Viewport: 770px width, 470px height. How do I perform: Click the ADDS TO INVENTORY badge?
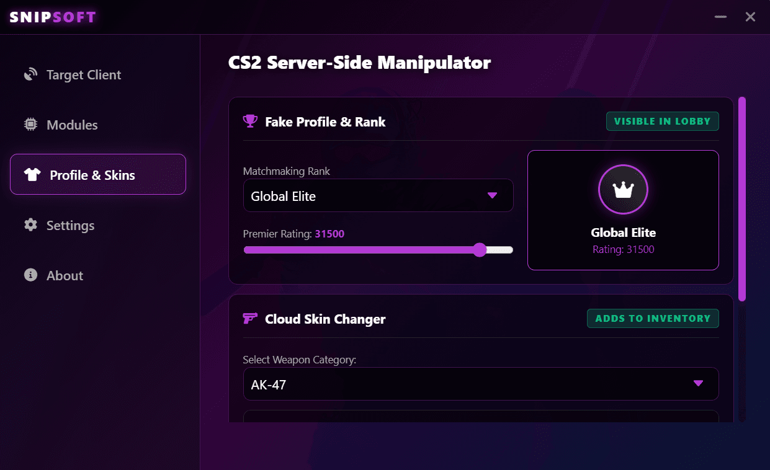click(x=653, y=319)
